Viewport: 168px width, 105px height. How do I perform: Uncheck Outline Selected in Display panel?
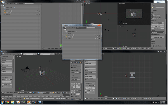(152, 15)
